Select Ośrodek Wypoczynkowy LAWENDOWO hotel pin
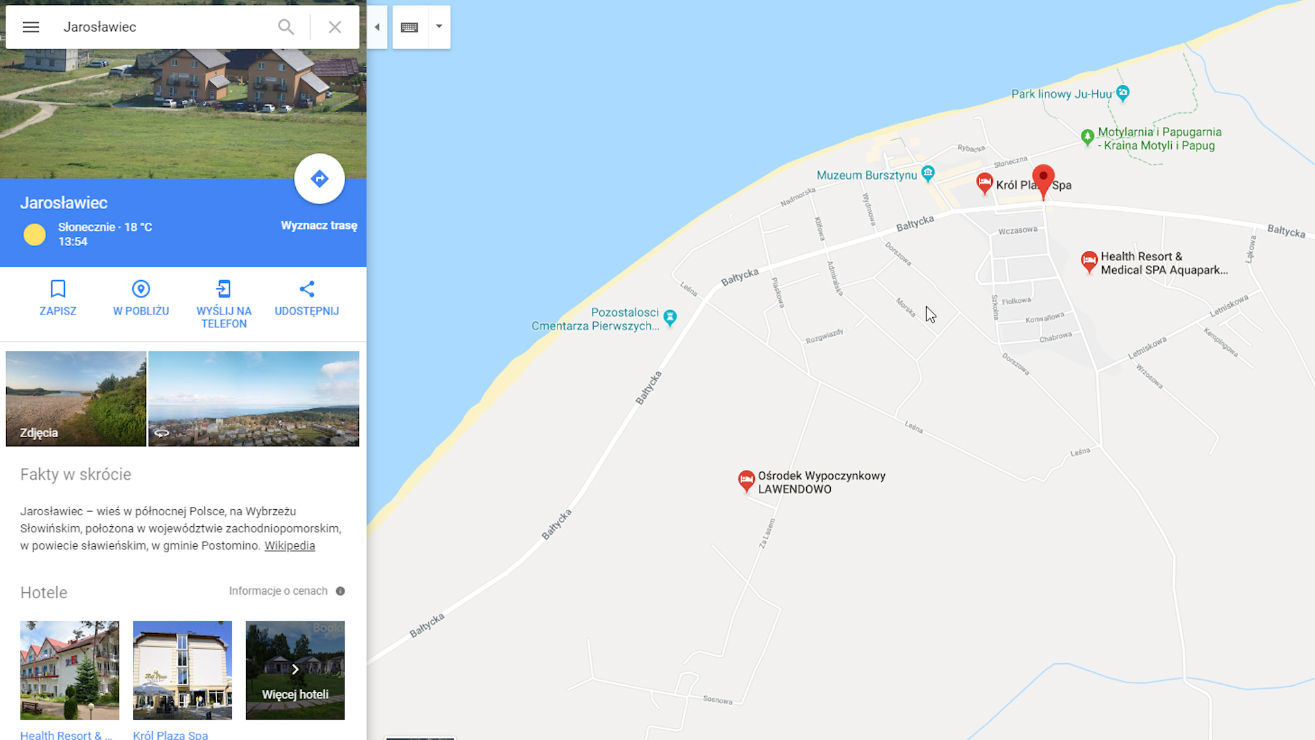 (x=747, y=480)
